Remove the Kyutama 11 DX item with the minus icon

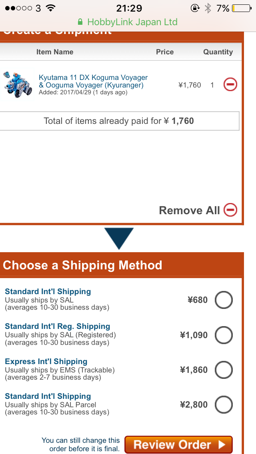[x=230, y=85]
